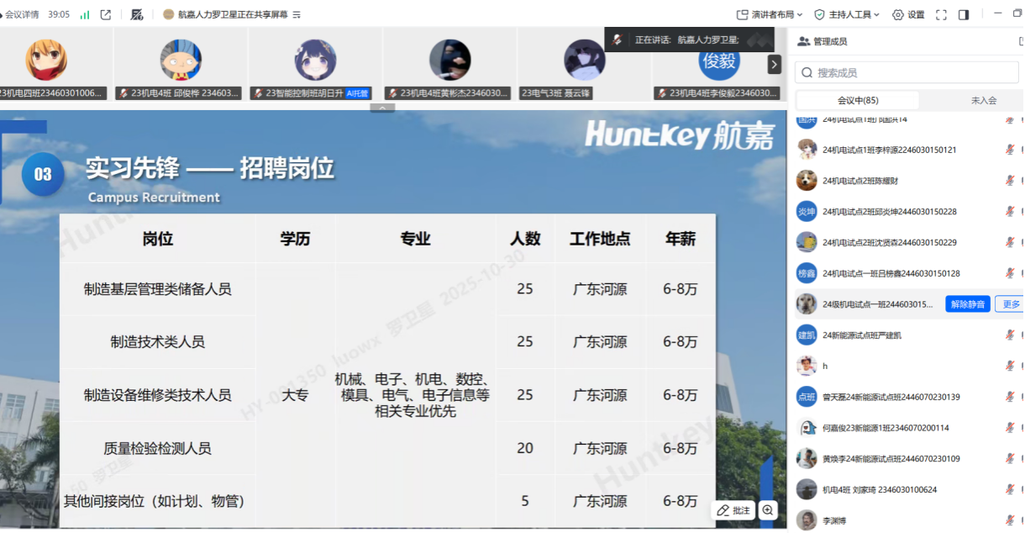Collapse the participant video strip chevron
The height and width of the screenshot is (533, 1025).
(x=381, y=108)
